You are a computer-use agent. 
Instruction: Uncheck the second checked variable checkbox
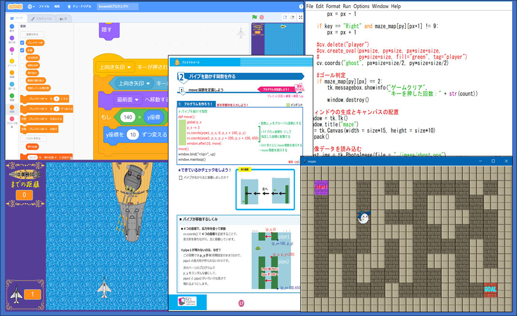(x=22, y=50)
